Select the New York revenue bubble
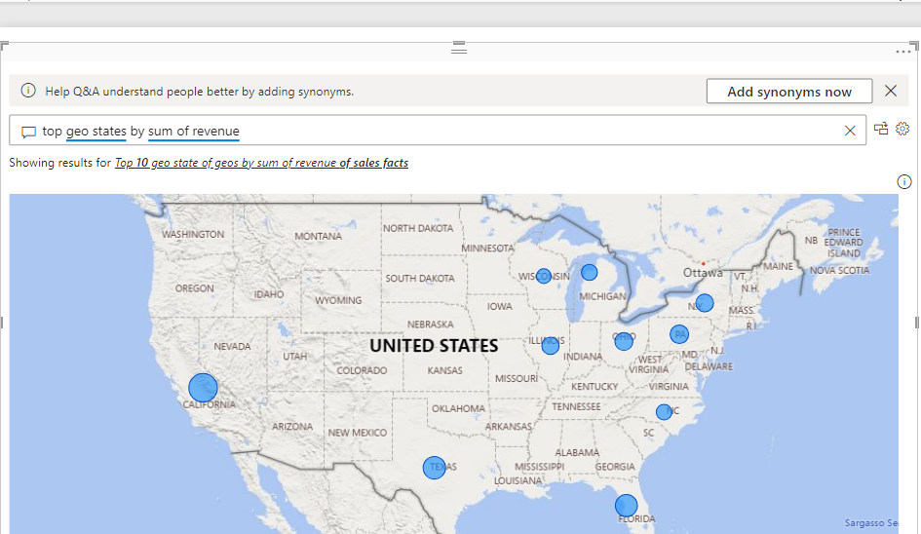 (705, 302)
